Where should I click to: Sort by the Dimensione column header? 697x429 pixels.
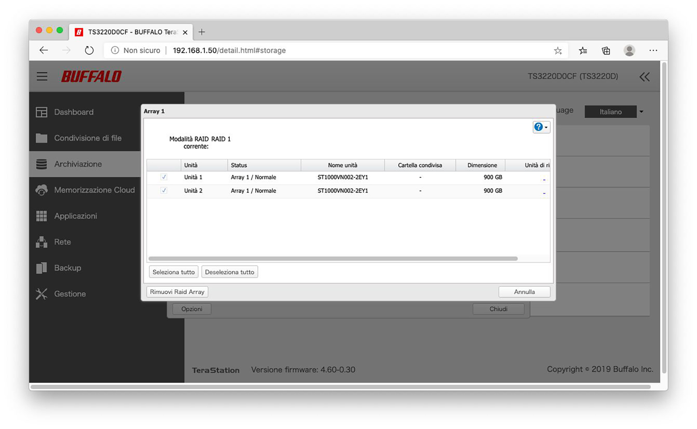pos(480,165)
